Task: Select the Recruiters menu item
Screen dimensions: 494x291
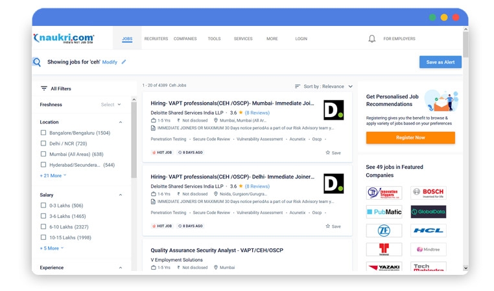Action: [156, 39]
